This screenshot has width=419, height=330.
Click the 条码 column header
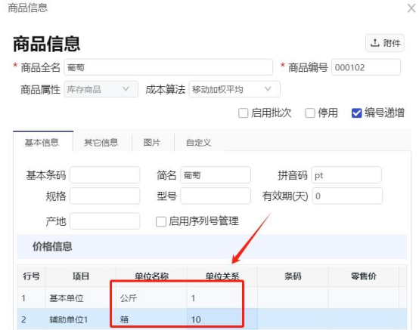pyautogui.click(x=293, y=276)
